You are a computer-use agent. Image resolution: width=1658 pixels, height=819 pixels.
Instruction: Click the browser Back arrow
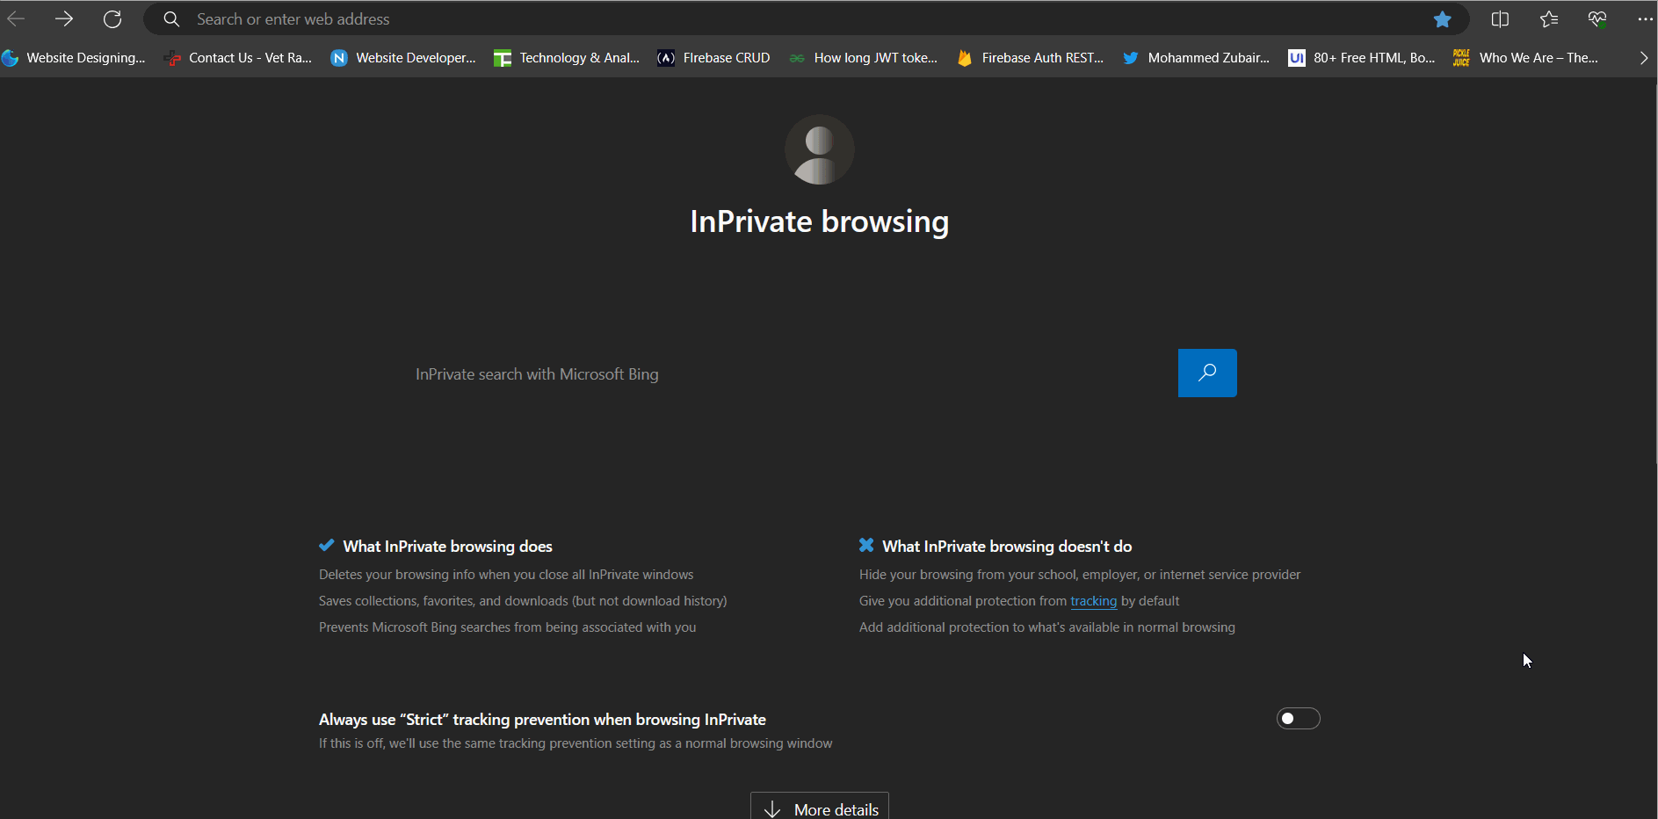pyautogui.click(x=16, y=18)
